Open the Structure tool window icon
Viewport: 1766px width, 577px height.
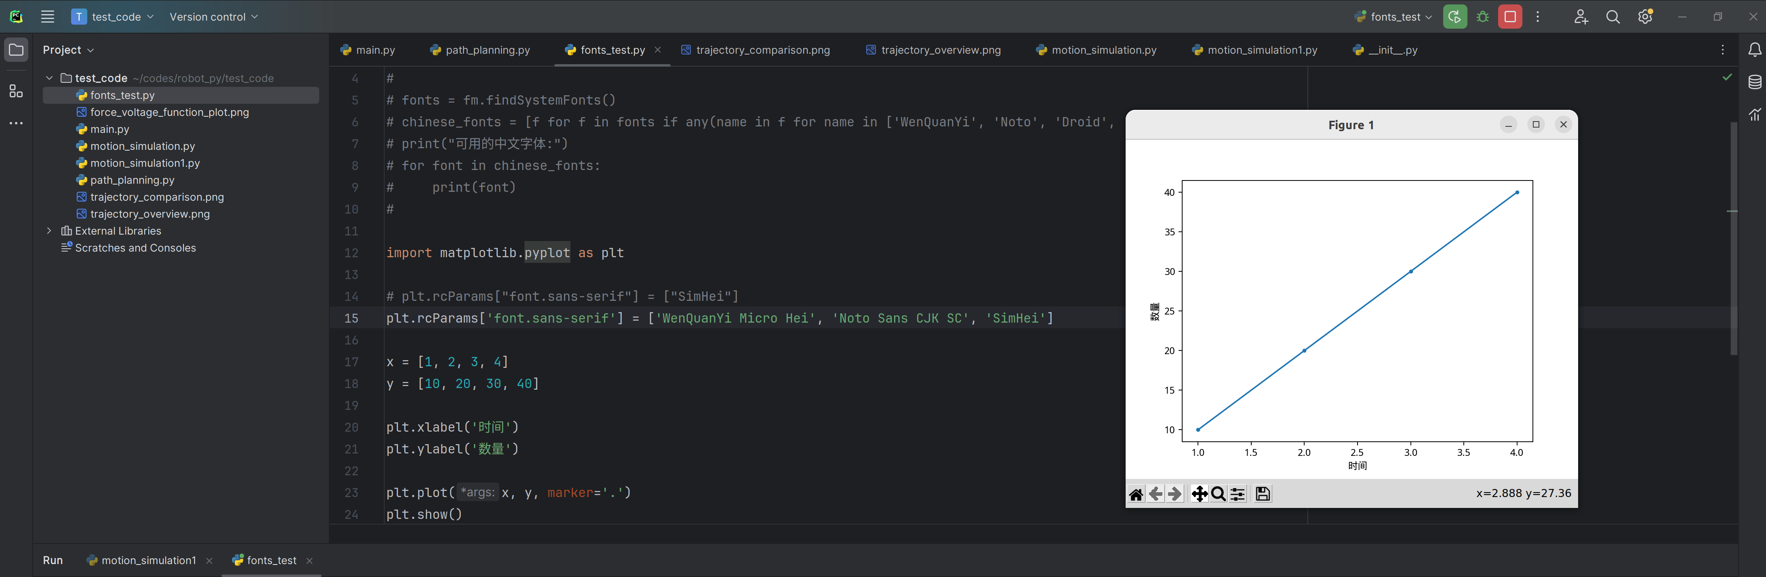coord(16,91)
